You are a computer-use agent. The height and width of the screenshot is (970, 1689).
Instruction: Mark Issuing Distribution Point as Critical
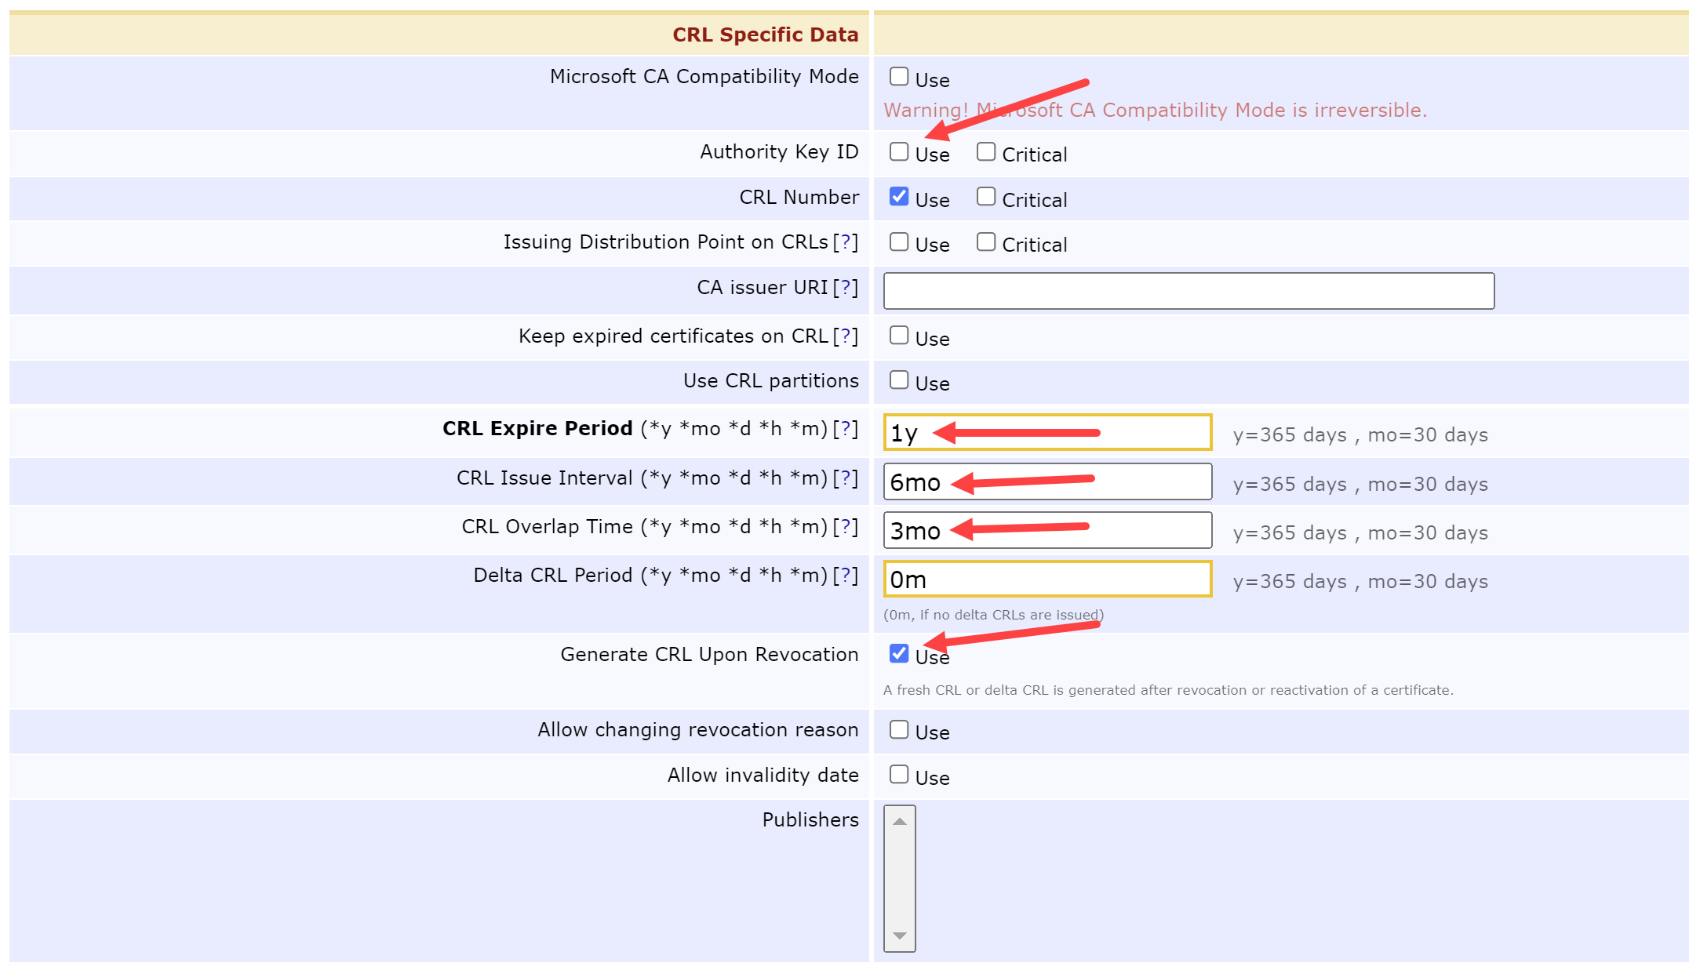click(x=986, y=242)
